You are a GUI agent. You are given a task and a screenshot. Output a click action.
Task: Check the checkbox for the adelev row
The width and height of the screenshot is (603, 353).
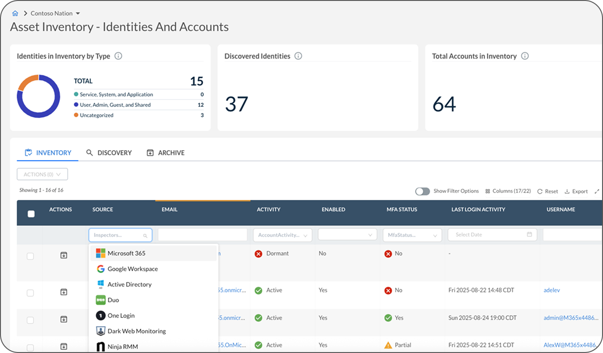tap(30, 293)
